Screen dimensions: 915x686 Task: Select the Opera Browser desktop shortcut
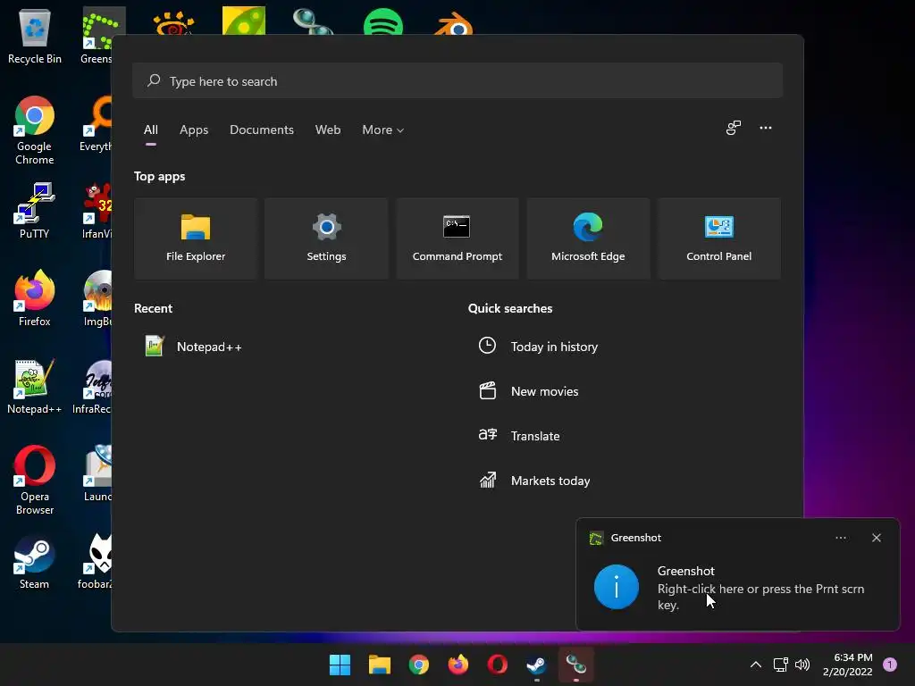[x=35, y=481]
